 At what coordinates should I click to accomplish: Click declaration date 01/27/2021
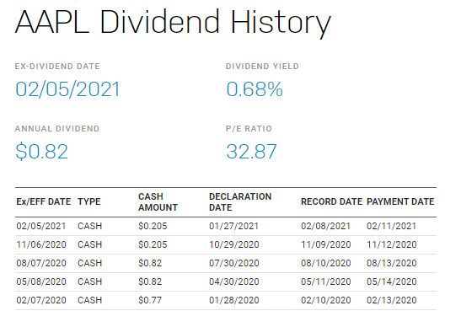click(233, 226)
